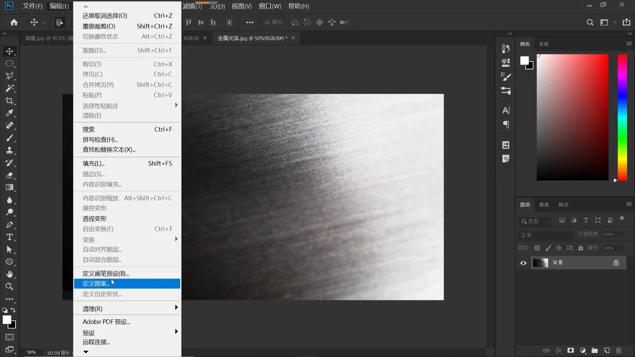Select the Eraser tool
The height and width of the screenshot is (357, 635).
click(x=10, y=175)
